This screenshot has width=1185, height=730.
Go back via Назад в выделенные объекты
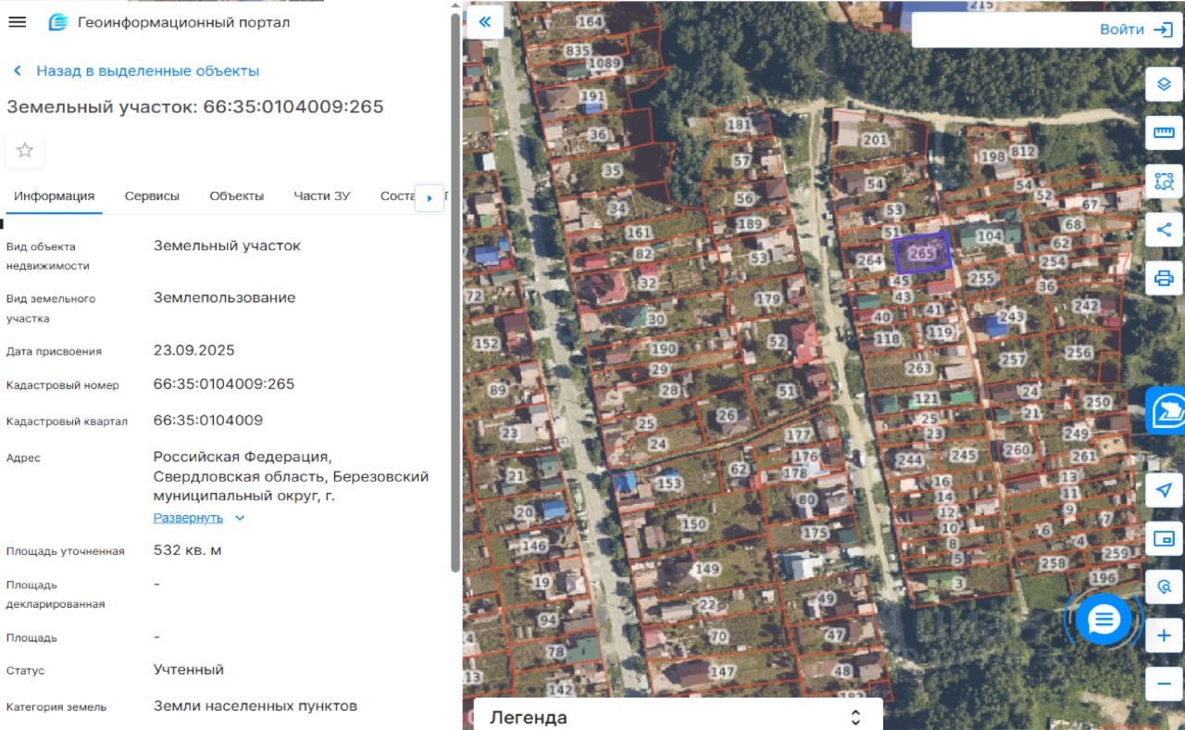coord(136,70)
